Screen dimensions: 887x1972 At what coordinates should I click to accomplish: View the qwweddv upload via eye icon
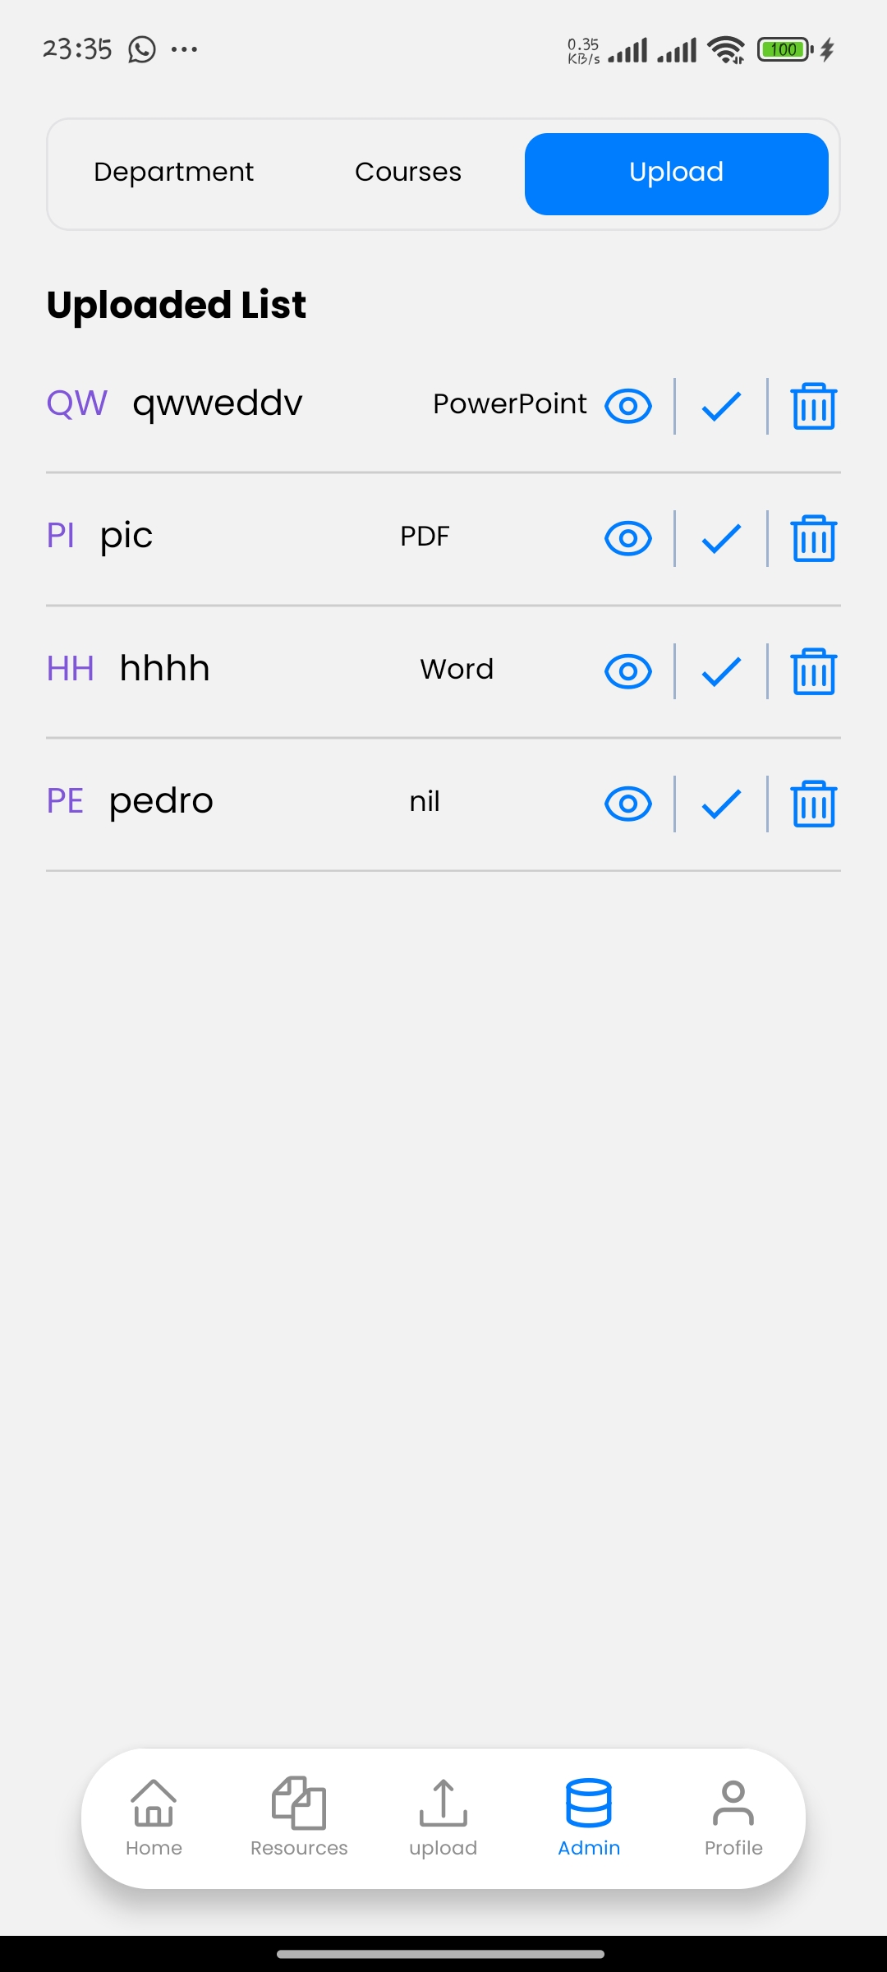tap(628, 406)
